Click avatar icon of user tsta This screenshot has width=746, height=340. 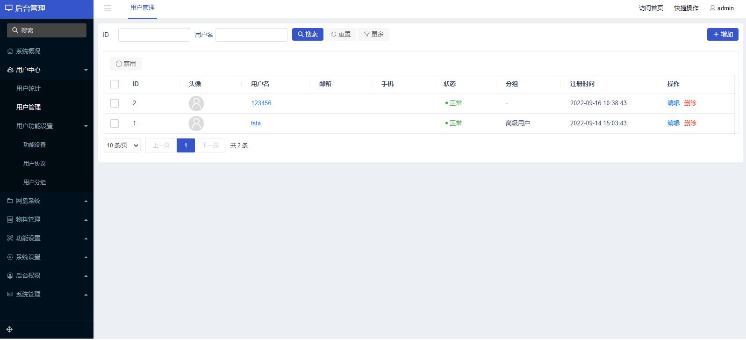[x=196, y=123]
